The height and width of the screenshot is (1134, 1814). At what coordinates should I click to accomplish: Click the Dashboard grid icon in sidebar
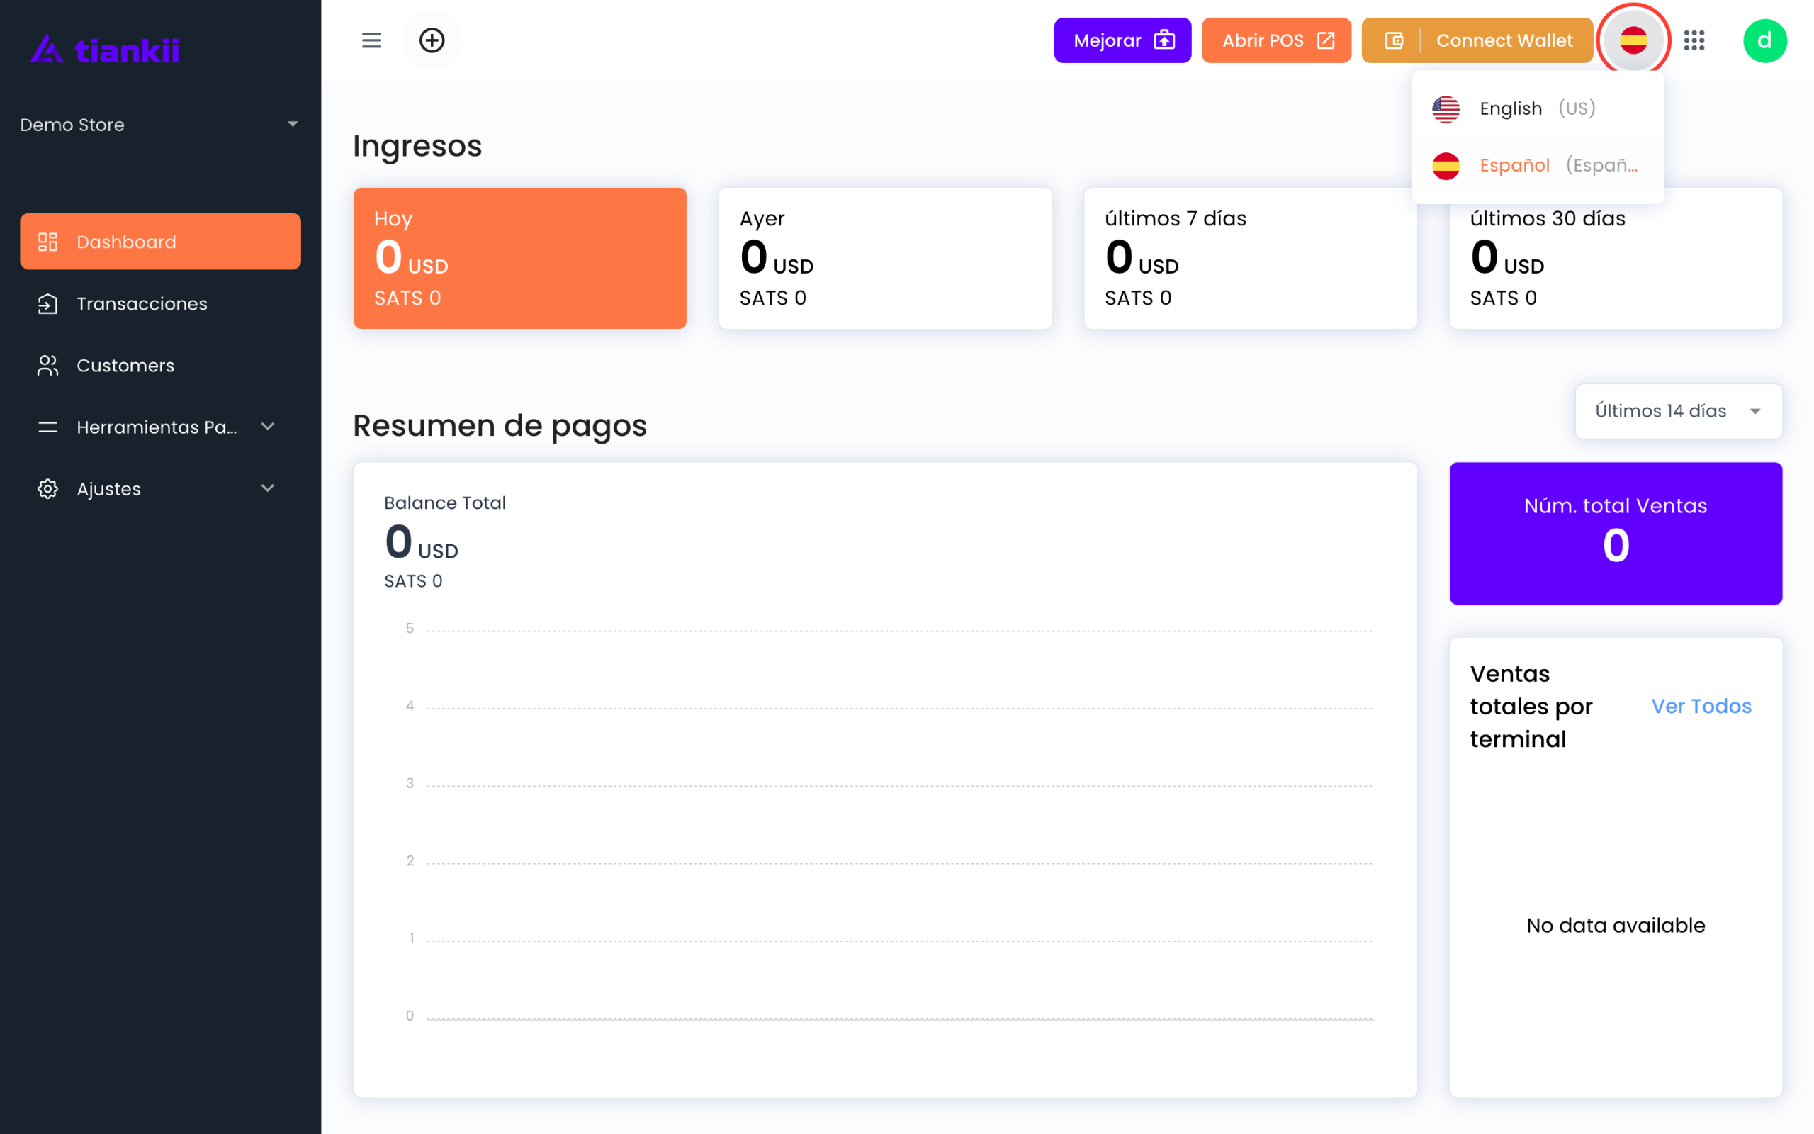point(48,242)
